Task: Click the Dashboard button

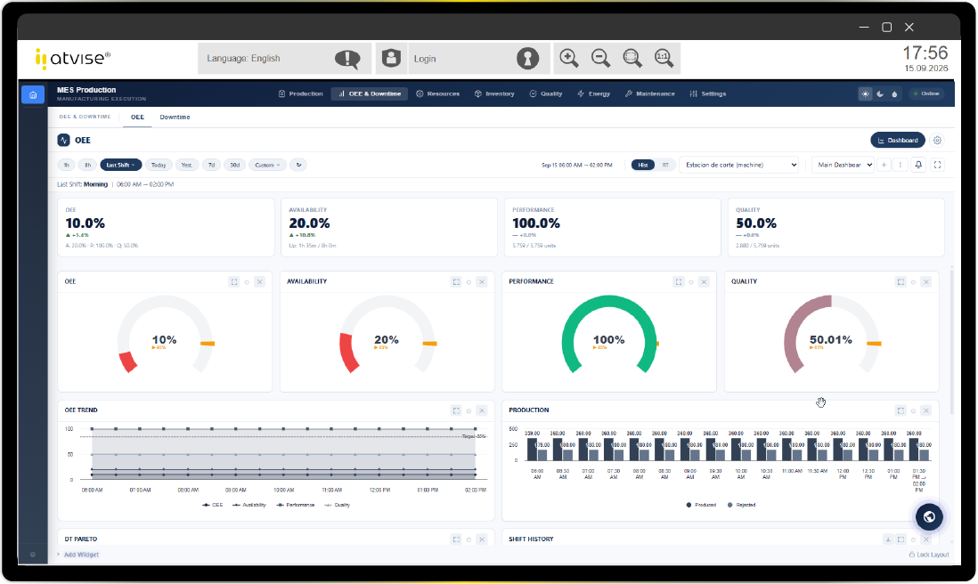Action: [x=898, y=141]
